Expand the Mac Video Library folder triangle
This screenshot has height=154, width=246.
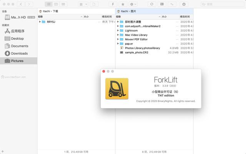[x=118, y=35]
